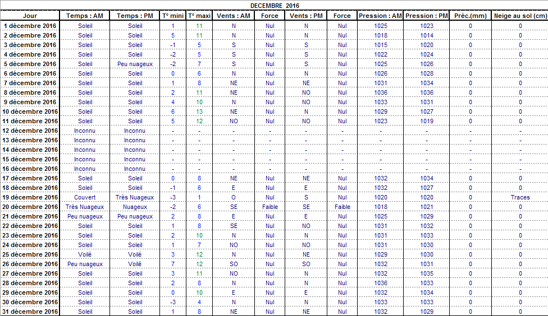
Task: Select the Jour column header
Action: click(30, 16)
